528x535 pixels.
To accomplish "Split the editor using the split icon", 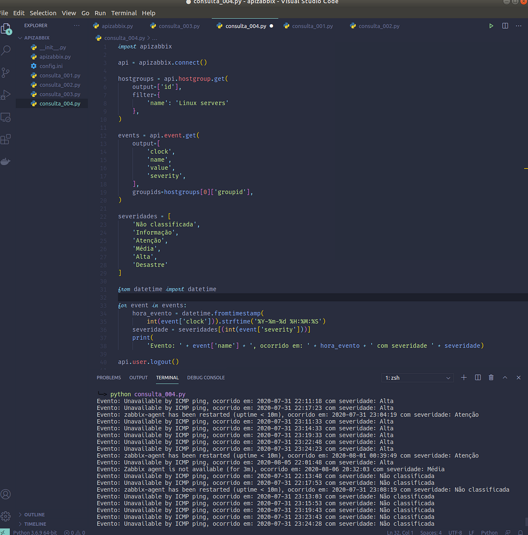I will coord(504,25).
